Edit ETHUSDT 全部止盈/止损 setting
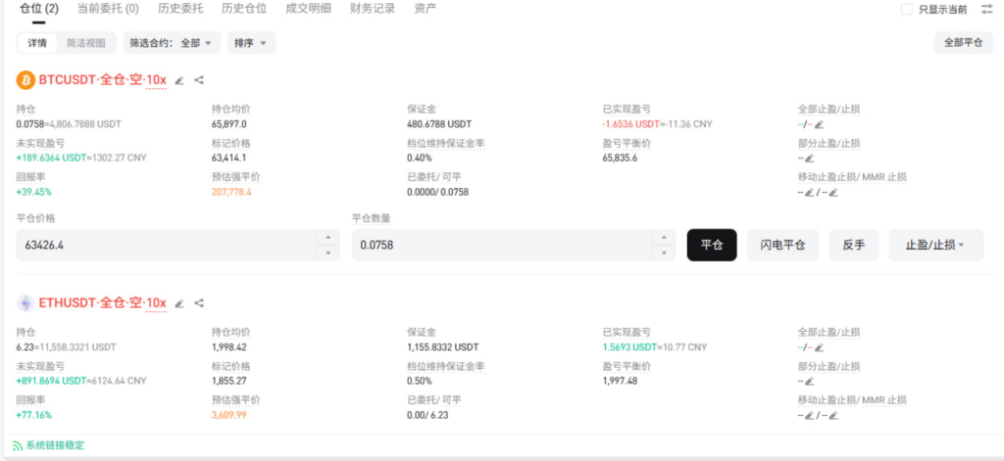The height and width of the screenshot is (461, 1004). (x=820, y=347)
